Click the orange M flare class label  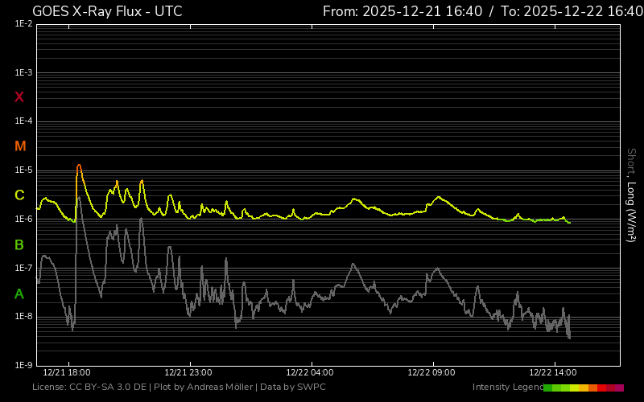20,146
